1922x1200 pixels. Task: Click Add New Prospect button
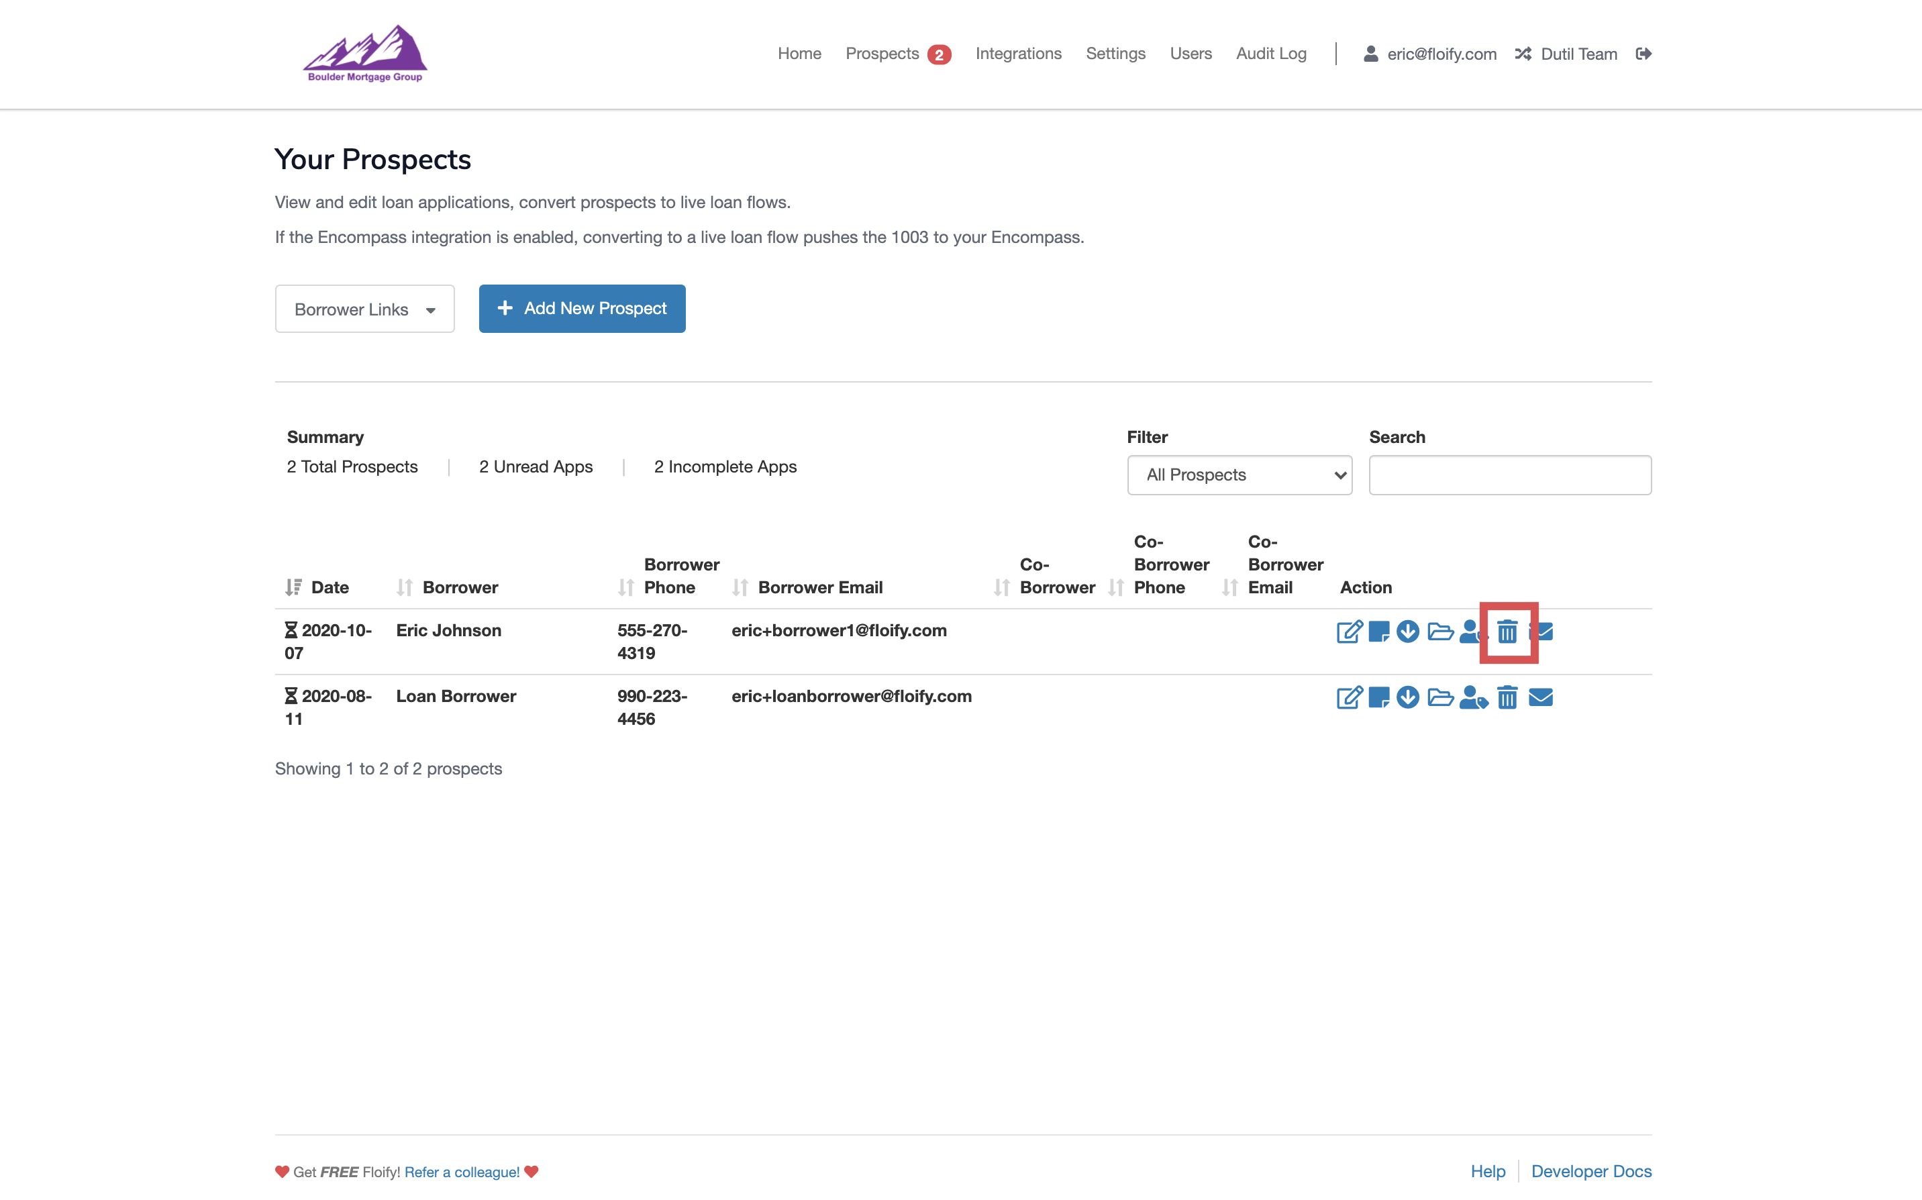[582, 309]
